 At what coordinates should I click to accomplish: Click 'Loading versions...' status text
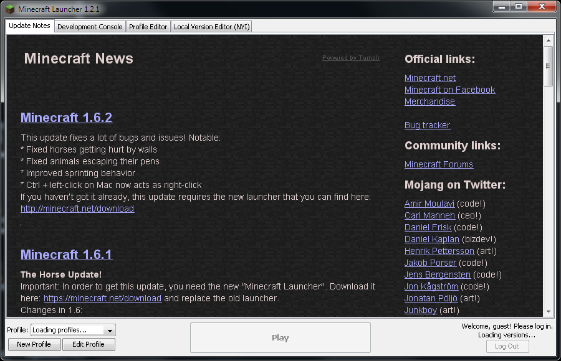(x=507, y=335)
